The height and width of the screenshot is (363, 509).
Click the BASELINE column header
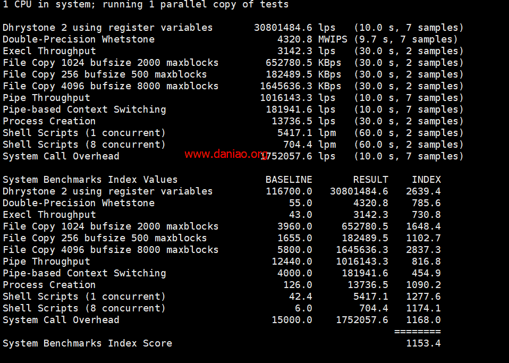pos(289,180)
